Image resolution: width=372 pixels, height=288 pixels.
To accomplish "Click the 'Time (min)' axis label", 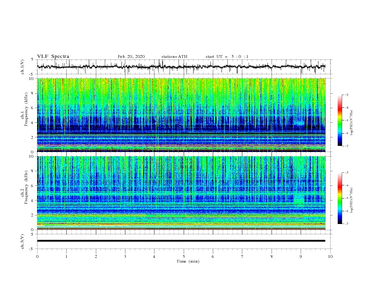I will [x=188, y=261].
